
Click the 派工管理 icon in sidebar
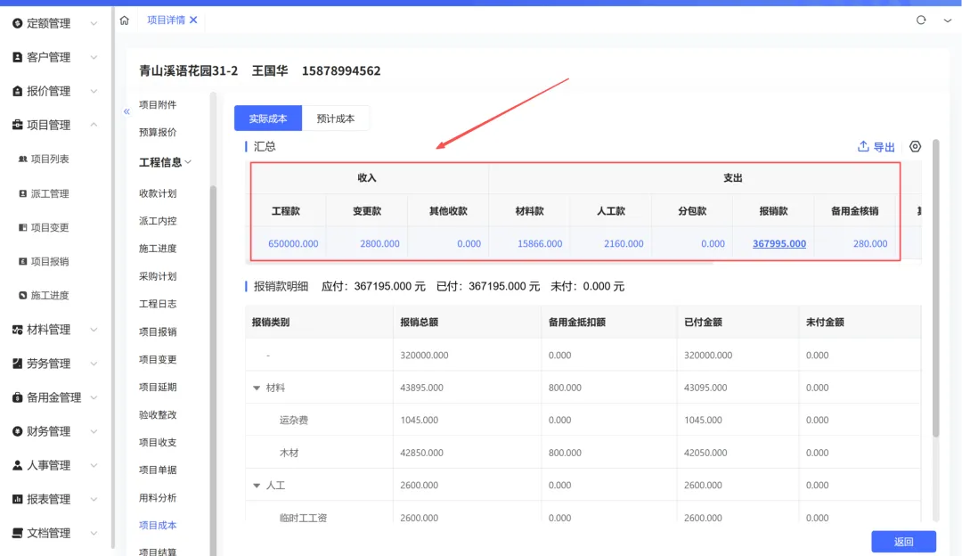click(x=22, y=193)
